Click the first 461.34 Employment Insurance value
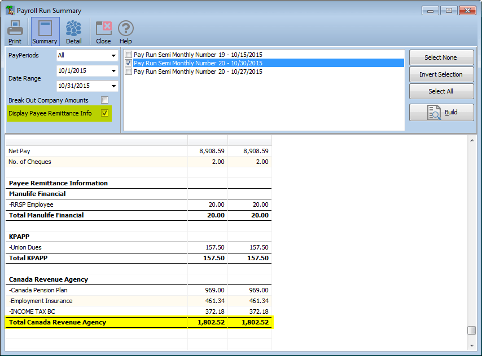Screen dimensions: 482x356 [x=215, y=301]
